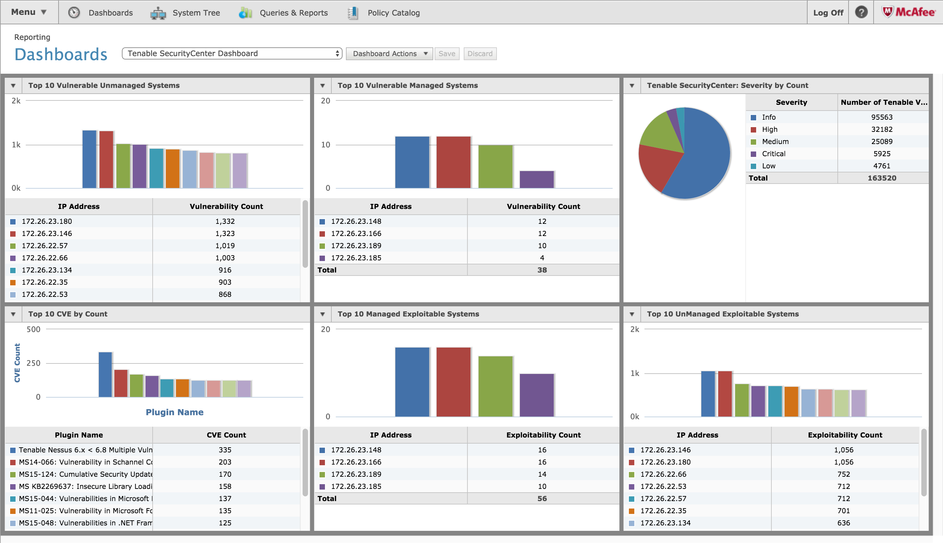943x543 pixels.
Task: Open the Dashboards clock icon
Action: coord(74,12)
